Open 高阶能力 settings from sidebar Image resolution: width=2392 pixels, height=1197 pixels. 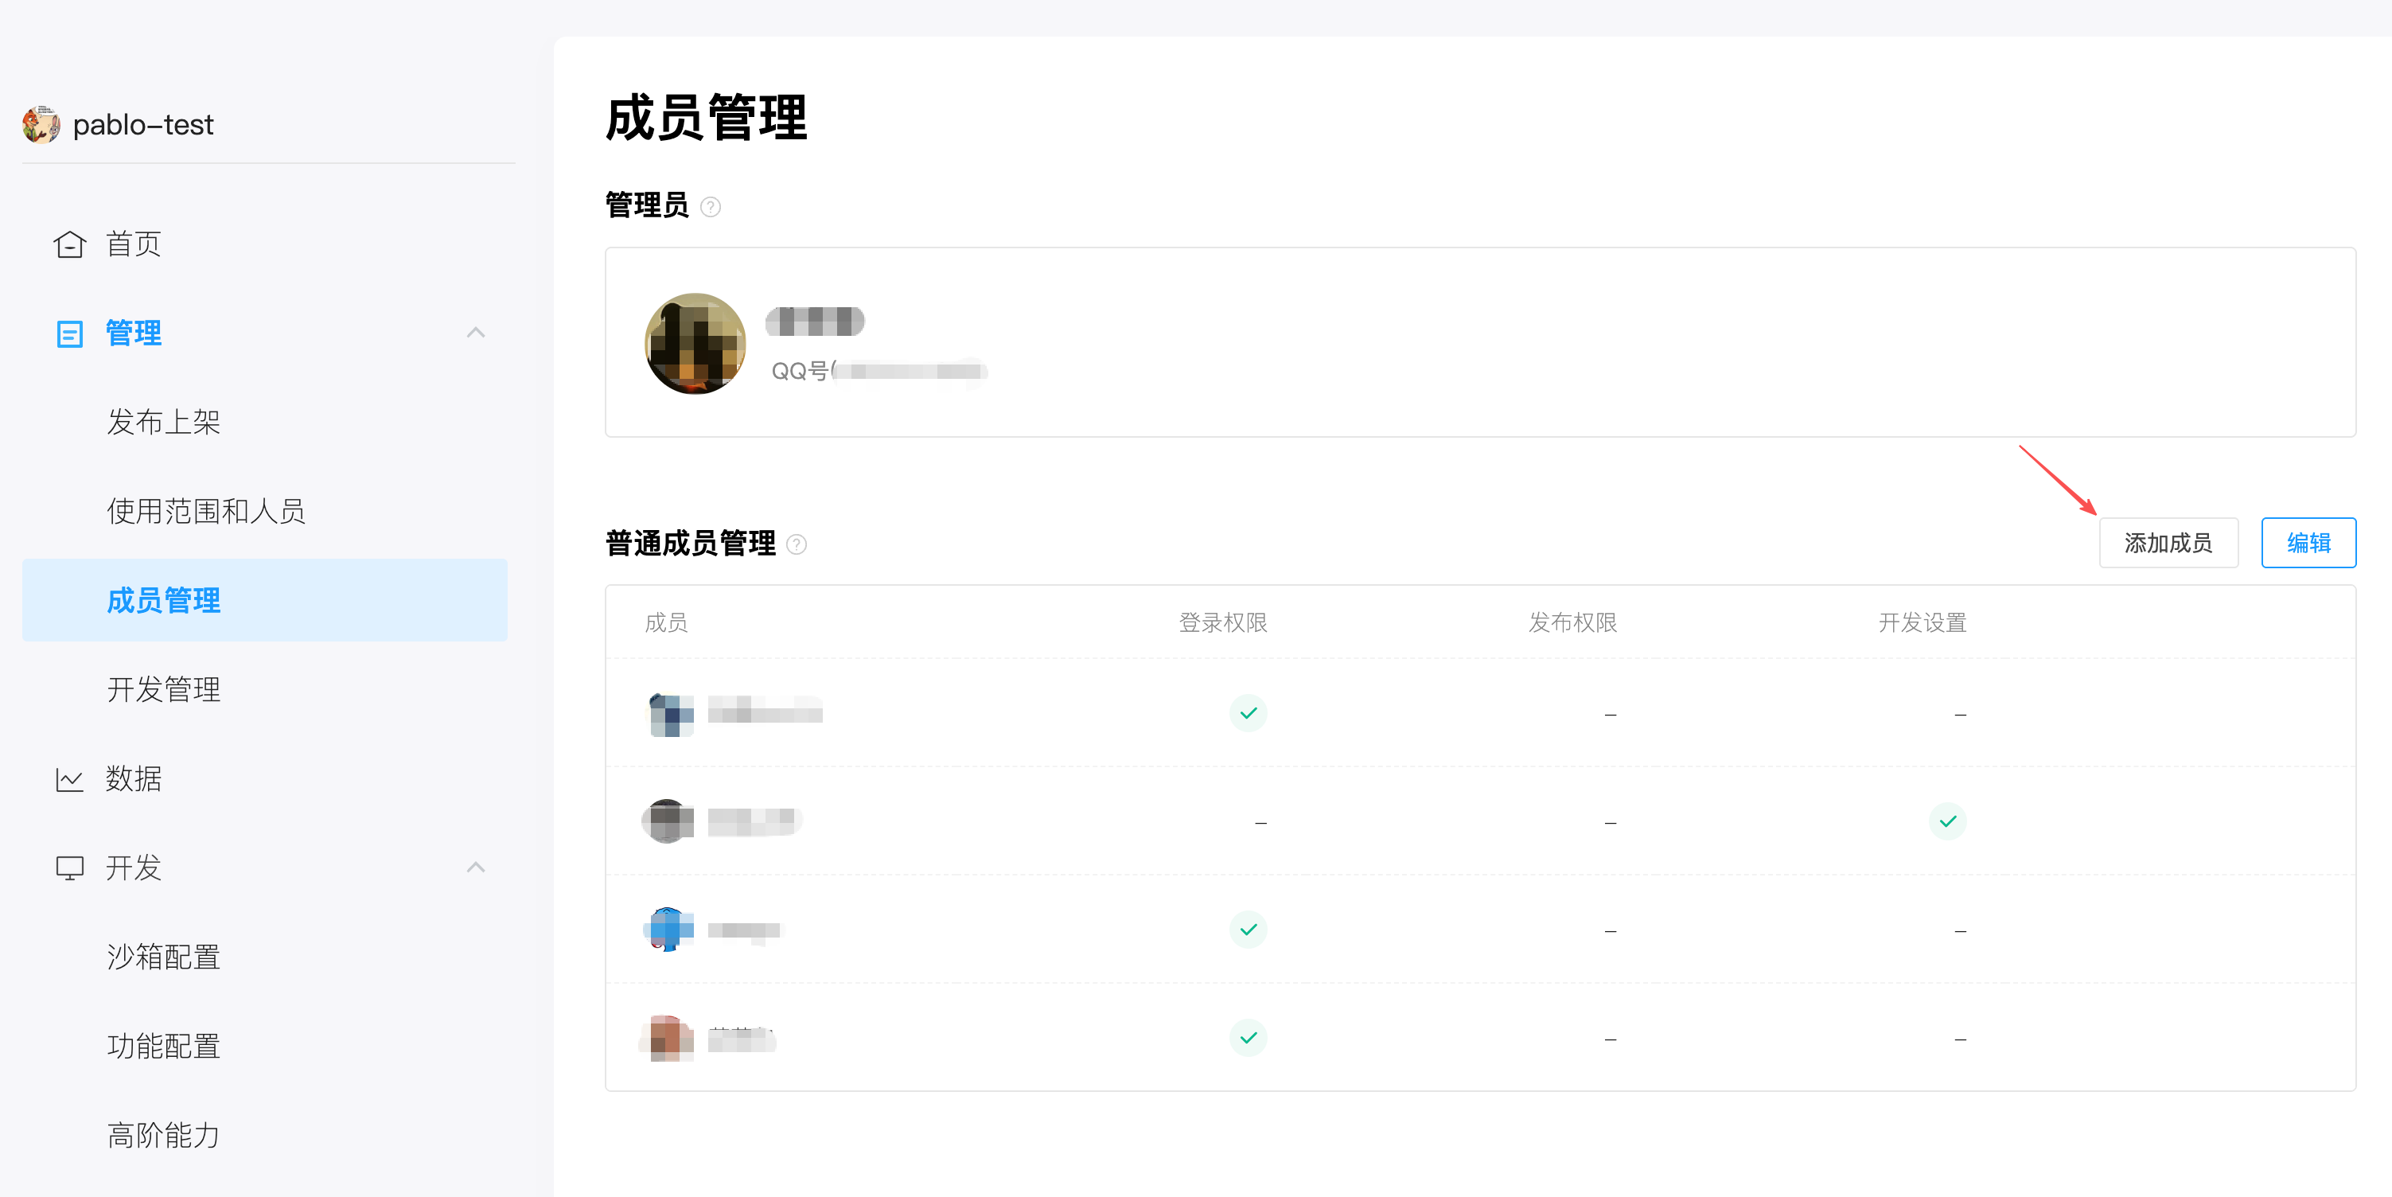click(163, 1135)
